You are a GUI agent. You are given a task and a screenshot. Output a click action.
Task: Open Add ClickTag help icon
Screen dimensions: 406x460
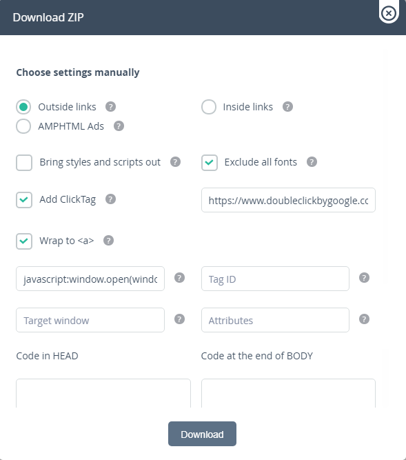click(110, 199)
